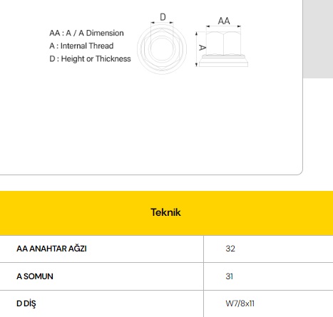Screen dimensions: 333x317
Task: Click the inner circle of the nut top view
Action: tap(162, 48)
